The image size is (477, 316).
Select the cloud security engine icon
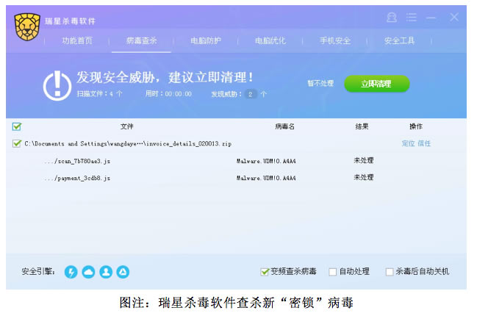click(x=88, y=272)
